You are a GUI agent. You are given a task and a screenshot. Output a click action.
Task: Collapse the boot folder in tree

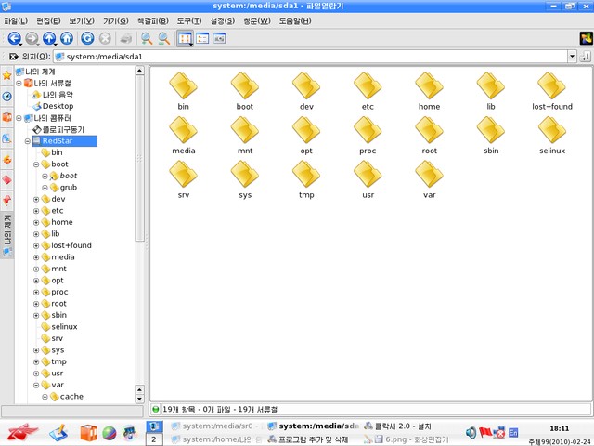36,164
